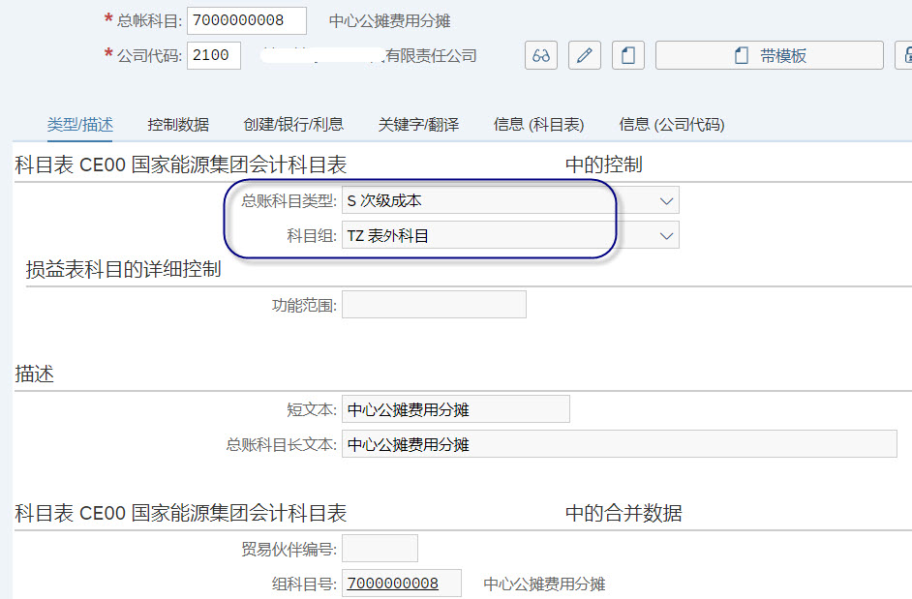Click the copy document icon
The width and height of the screenshot is (912, 599).
627,54
